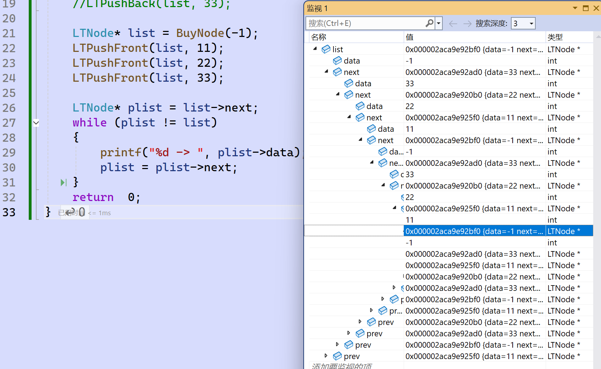Open the watch search box history dropdown

tap(439, 23)
